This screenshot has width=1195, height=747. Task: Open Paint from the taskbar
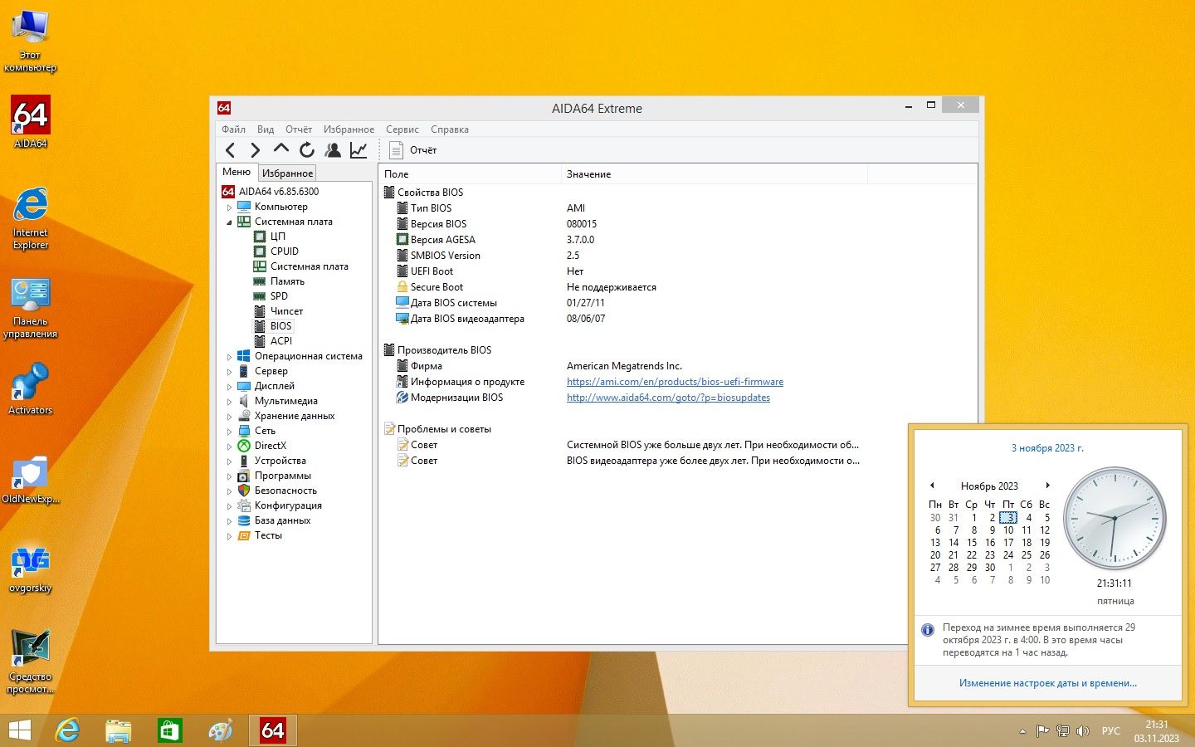click(221, 730)
